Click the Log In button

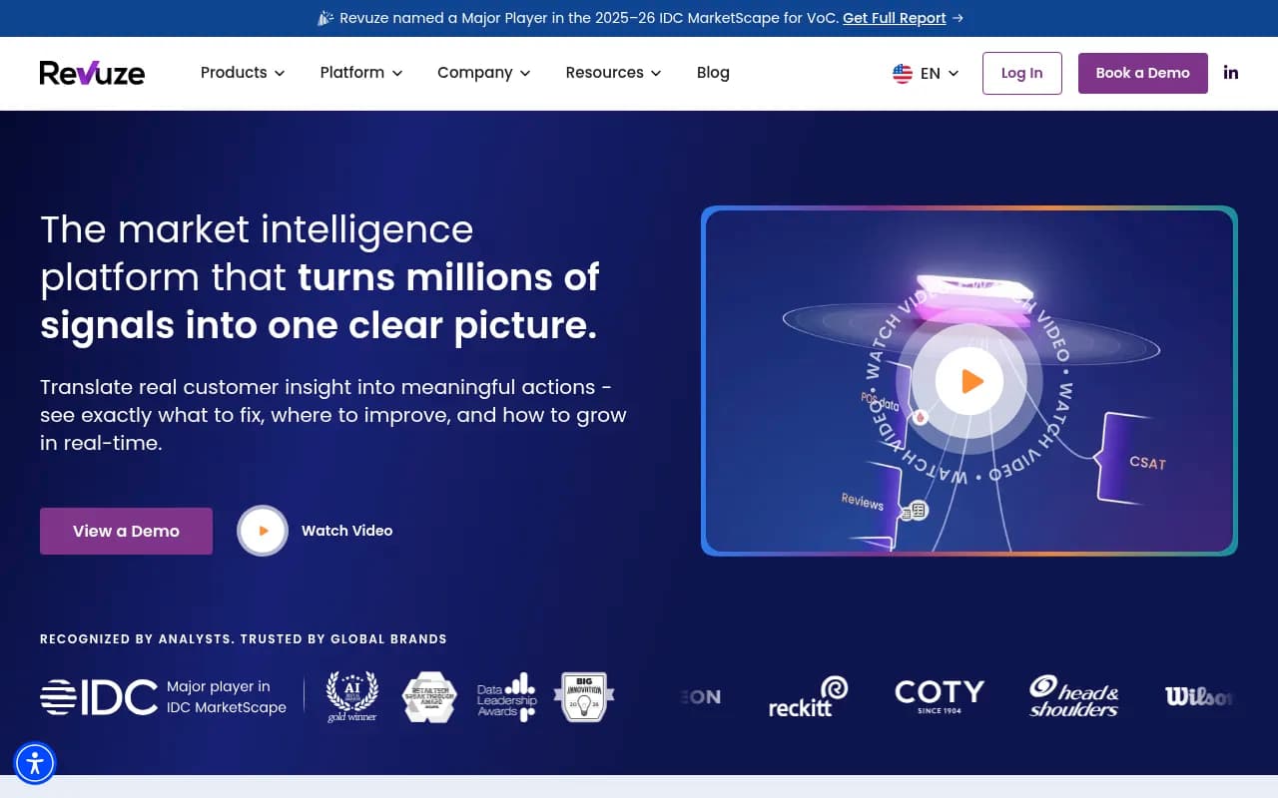point(1021,73)
